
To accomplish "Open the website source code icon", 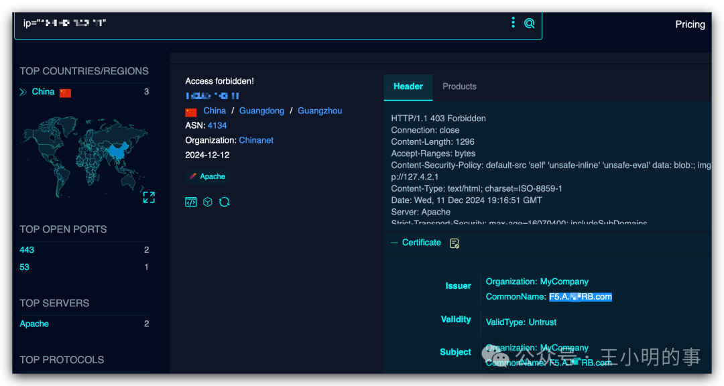I will click(x=190, y=202).
